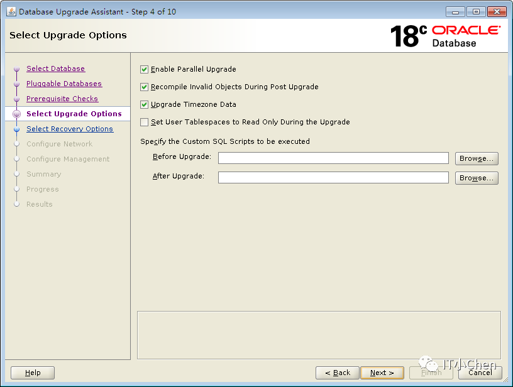The image size is (513, 387).
Task: Cancel the Database Upgrade Assistant
Action: click(480, 373)
